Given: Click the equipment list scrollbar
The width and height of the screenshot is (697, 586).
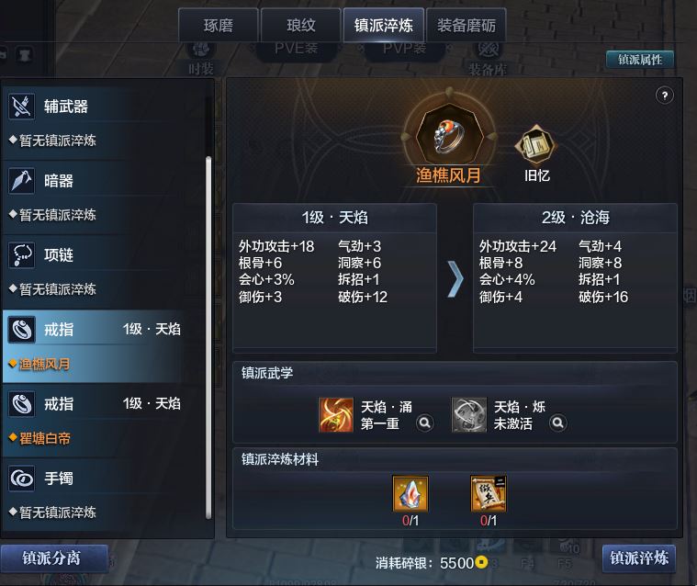Looking at the screenshot, I should click(x=208, y=338).
